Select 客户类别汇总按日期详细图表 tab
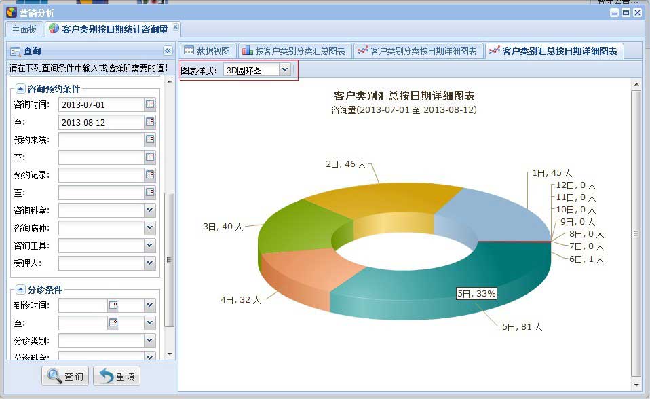The image size is (650, 399). [x=554, y=51]
